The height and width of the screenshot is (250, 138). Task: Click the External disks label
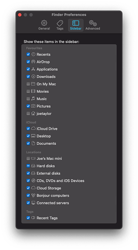coord(49,173)
